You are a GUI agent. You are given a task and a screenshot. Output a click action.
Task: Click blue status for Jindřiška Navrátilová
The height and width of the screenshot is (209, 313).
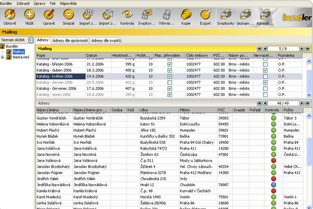274,184
